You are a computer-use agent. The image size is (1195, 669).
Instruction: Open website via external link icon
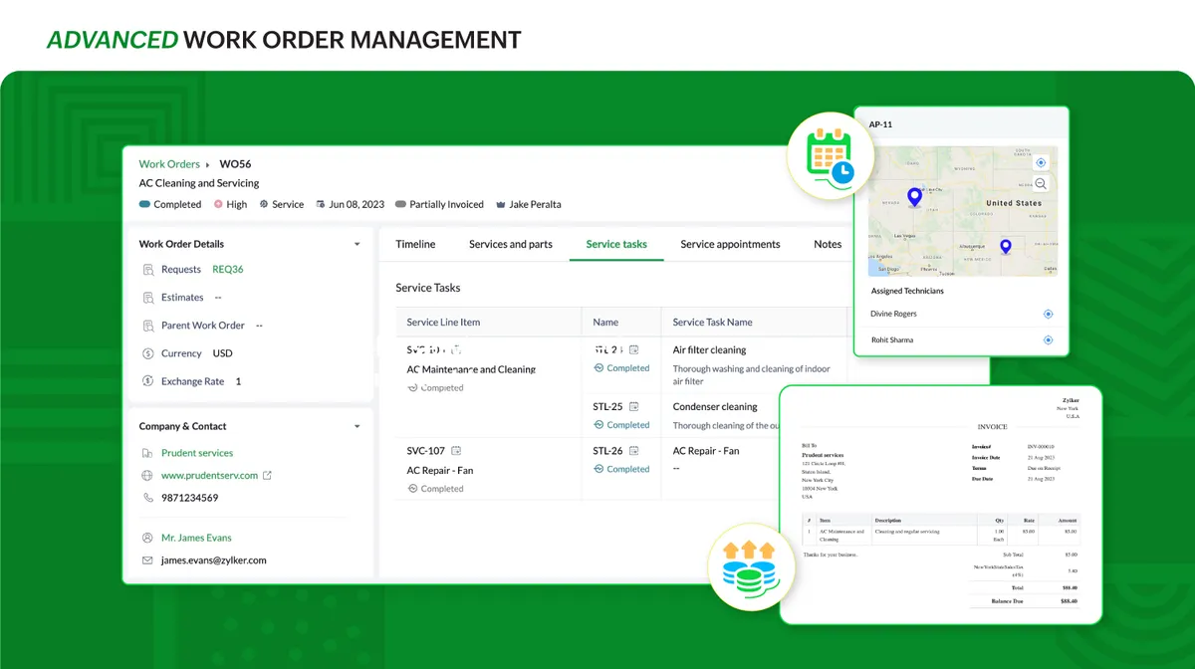pos(267,476)
